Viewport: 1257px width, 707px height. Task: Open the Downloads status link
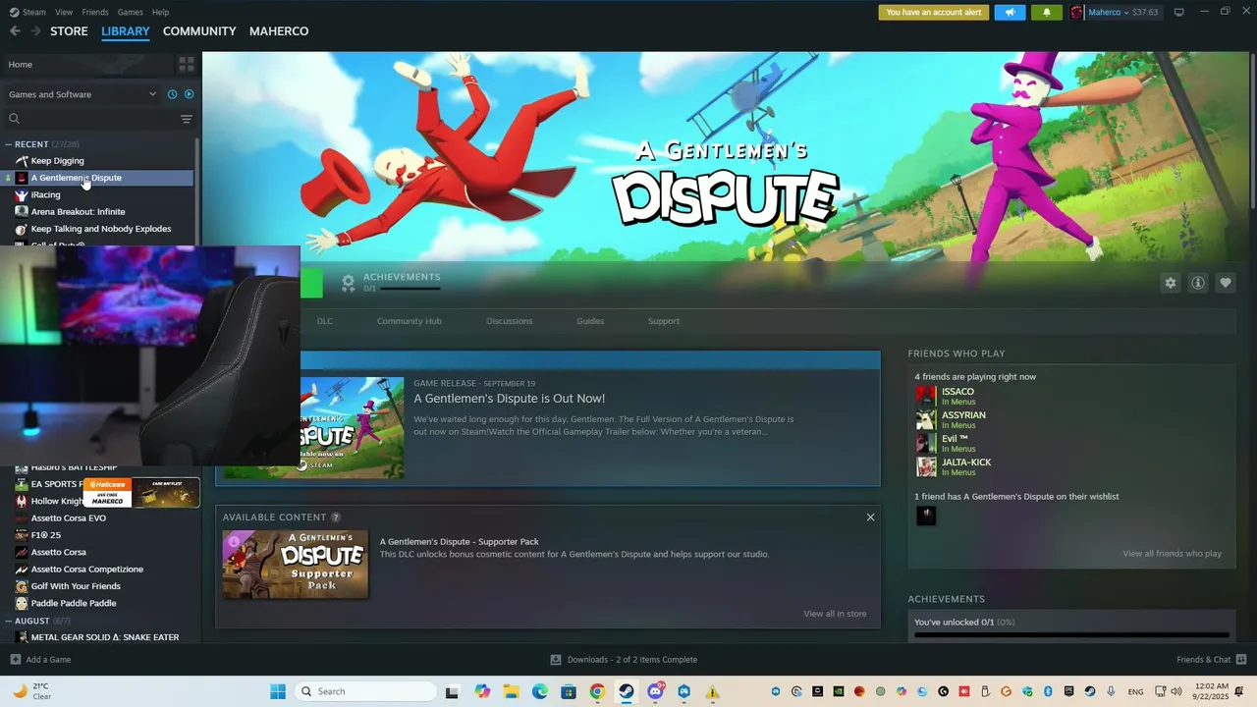(x=624, y=660)
